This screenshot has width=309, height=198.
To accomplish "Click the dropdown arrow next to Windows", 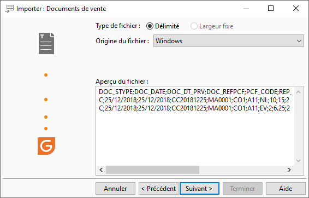I will point(299,41).
